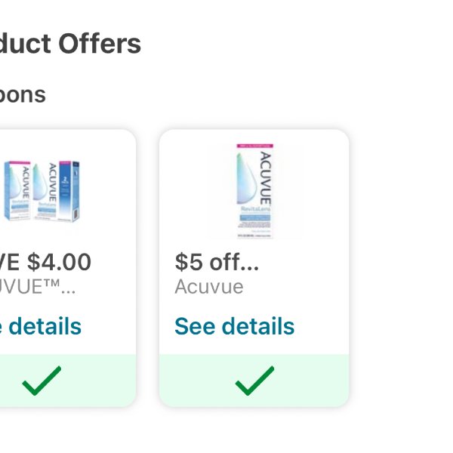Click the leftmost Acuvue box in twin-pack image

coord(17,191)
